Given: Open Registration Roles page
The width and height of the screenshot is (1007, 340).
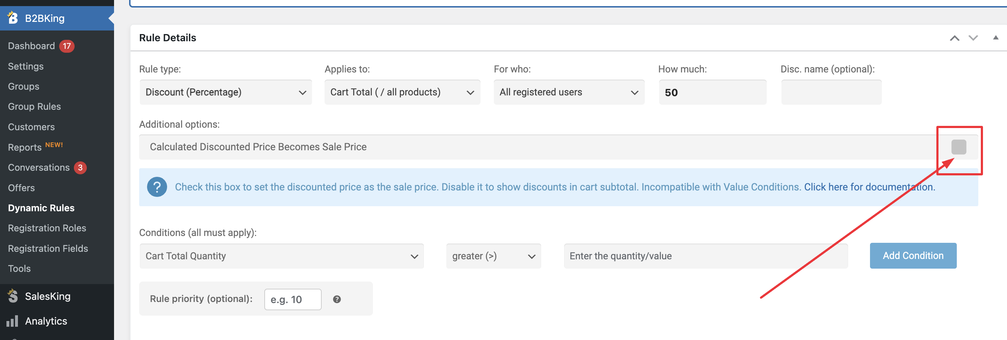Looking at the screenshot, I should point(47,228).
